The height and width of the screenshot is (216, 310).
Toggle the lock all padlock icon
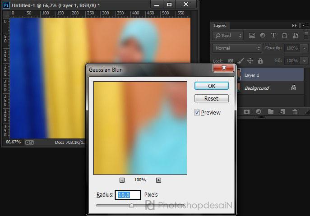pyautogui.click(x=261, y=61)
